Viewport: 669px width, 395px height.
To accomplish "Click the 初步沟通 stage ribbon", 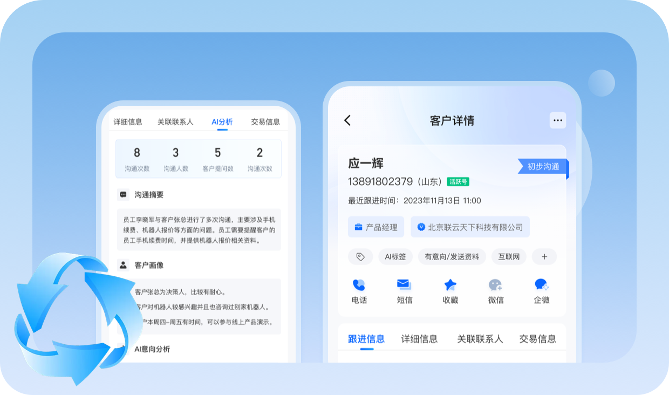I will click(x=542, y=167).
